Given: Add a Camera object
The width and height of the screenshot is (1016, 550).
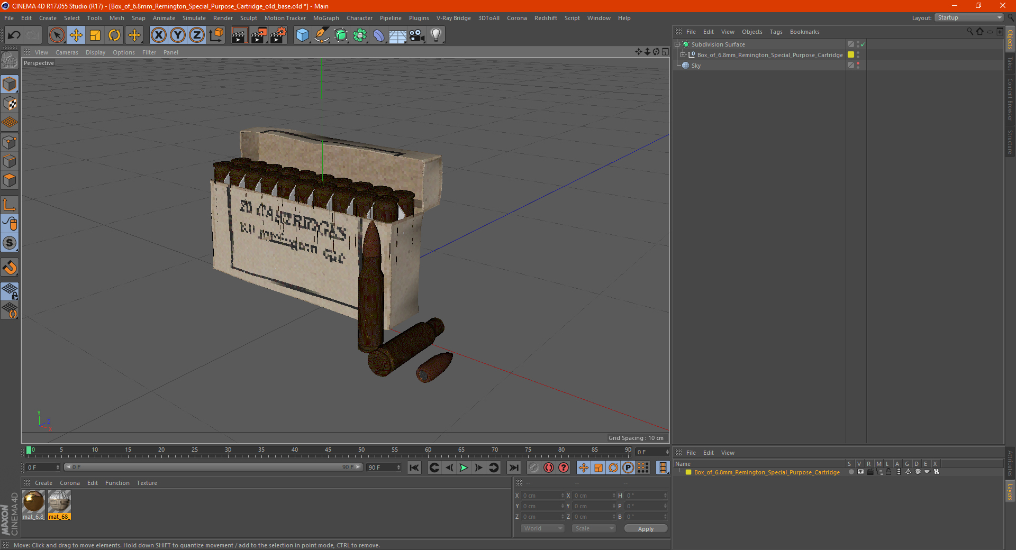Looking at the screenshot, I should [417, 35].
